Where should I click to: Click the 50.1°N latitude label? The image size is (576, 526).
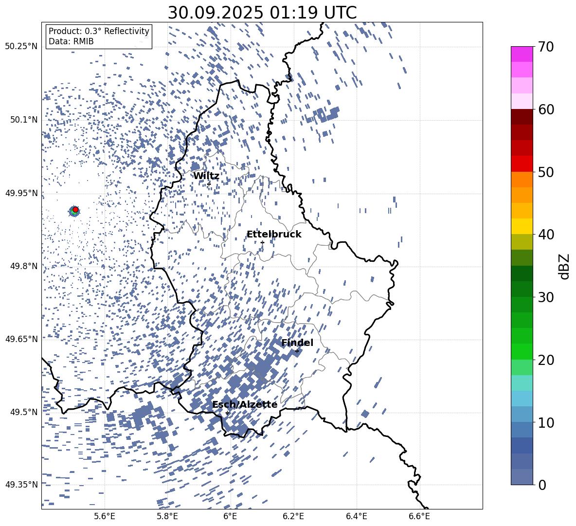point(23,120)
